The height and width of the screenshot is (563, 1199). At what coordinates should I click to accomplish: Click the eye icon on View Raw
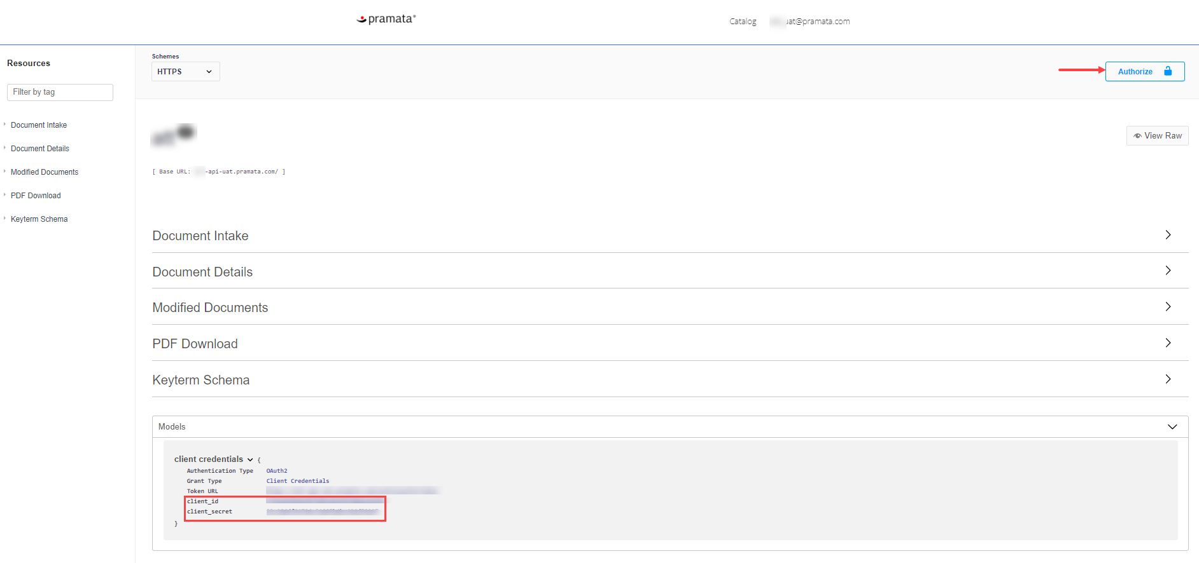tap(1137, 135)
